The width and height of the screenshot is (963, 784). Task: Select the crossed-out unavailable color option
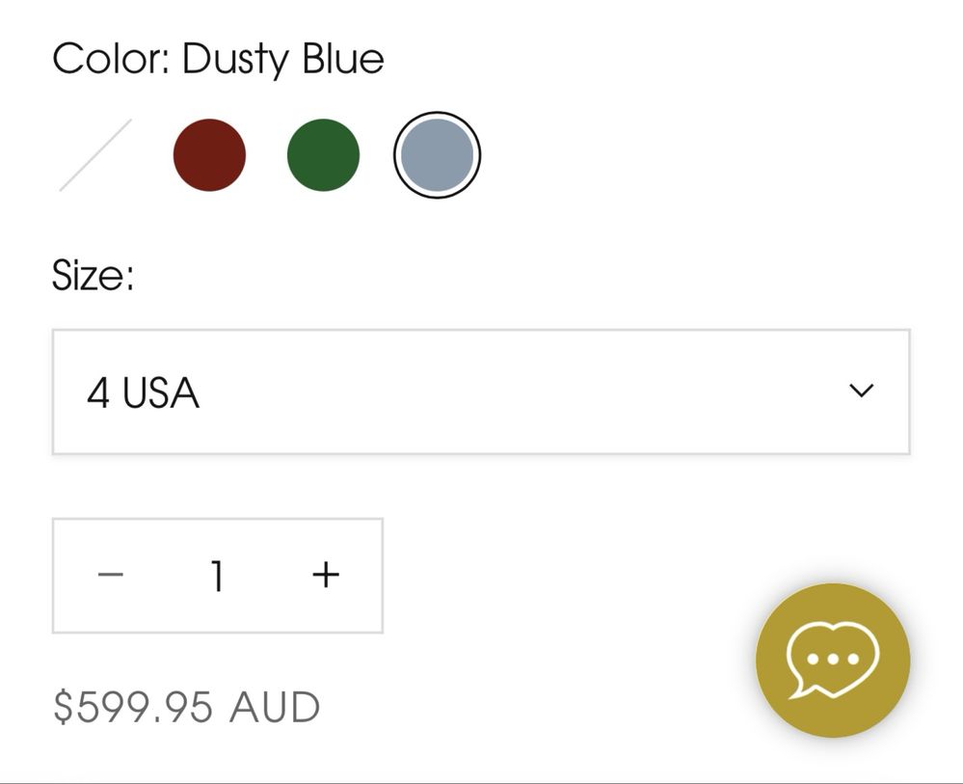coord(95,155)
